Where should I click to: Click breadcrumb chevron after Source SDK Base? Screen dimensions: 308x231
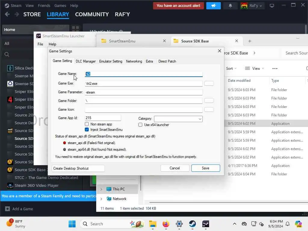[254, 53]
